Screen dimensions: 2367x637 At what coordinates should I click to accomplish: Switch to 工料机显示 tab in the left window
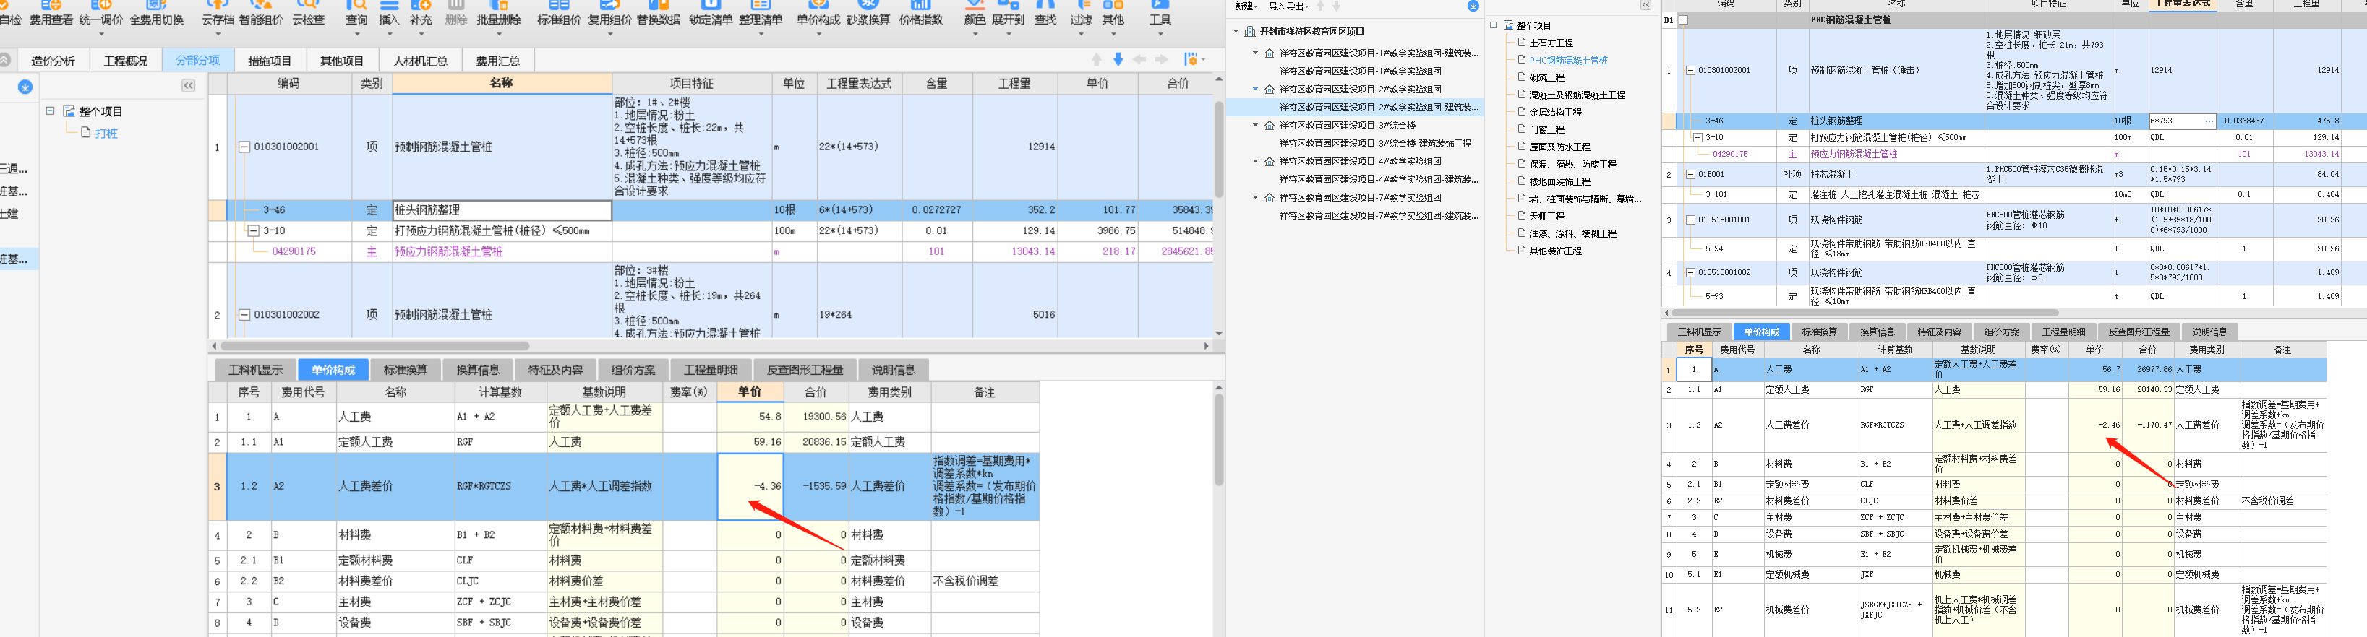(255, 370)
